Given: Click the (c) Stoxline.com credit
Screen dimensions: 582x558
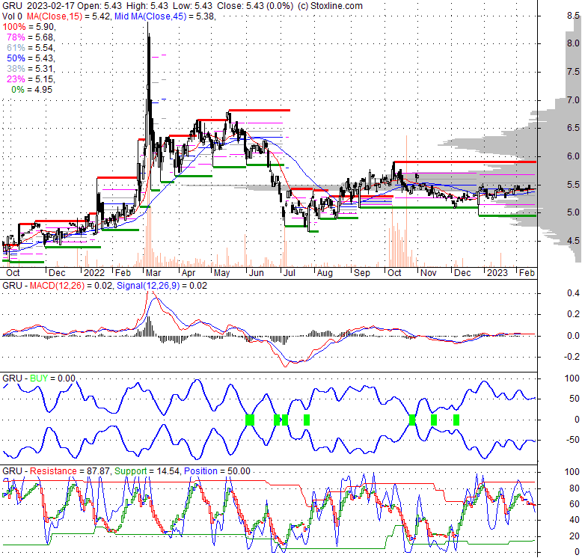Looking at the screenshot, I should click(x=330, y=5).
